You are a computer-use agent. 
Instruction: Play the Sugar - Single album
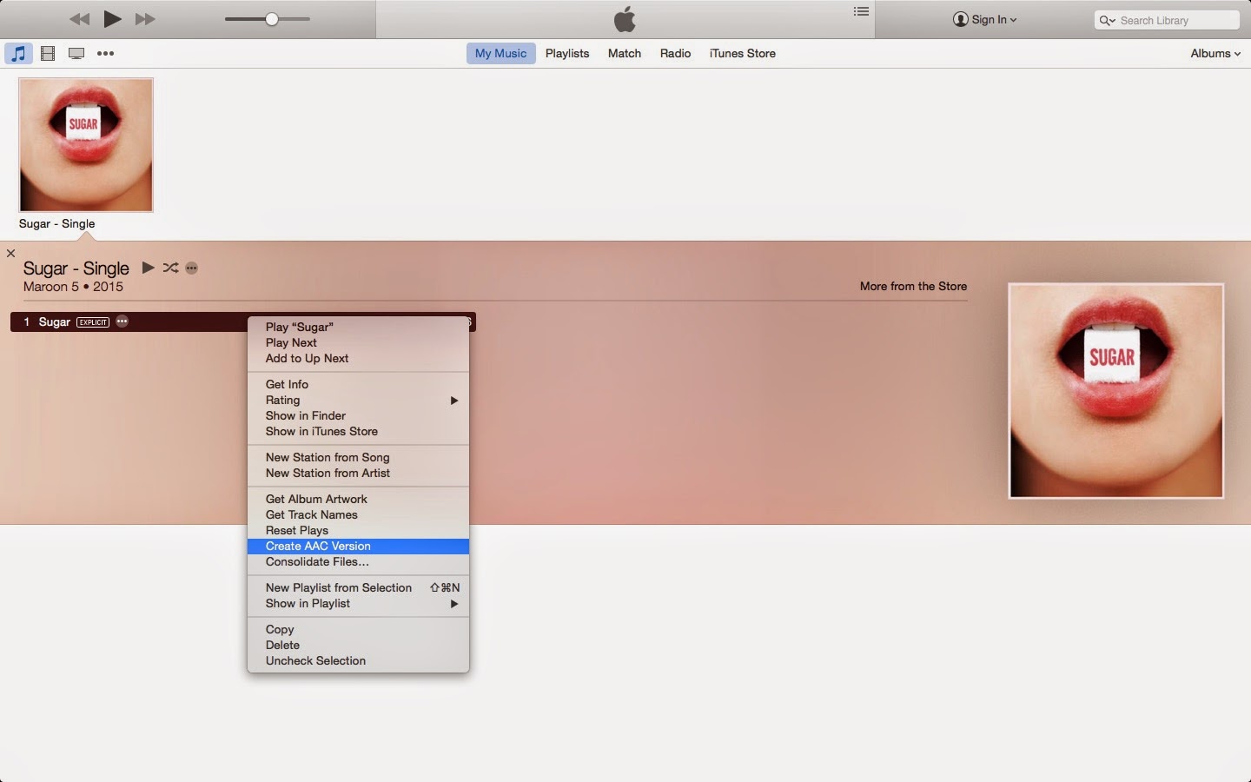pyautogui.click(x=149, y=268)
